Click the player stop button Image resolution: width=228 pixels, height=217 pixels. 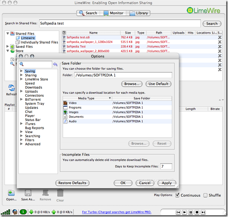tap(197, 212)
